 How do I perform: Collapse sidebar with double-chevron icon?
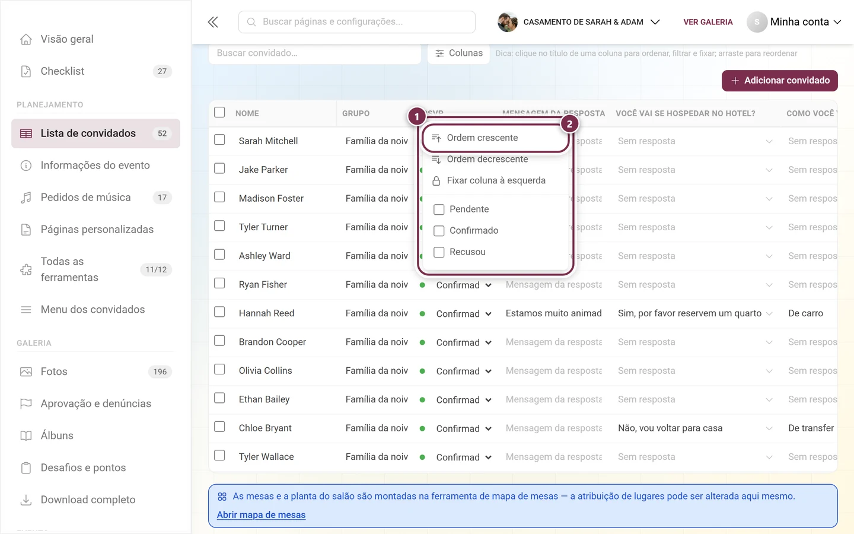click(213, 22)
